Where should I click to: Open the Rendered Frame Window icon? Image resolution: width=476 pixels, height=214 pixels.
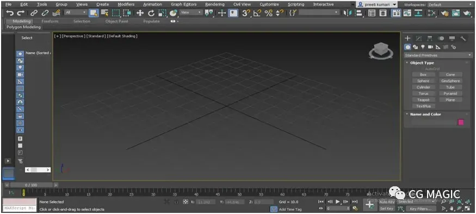[456, 13]
